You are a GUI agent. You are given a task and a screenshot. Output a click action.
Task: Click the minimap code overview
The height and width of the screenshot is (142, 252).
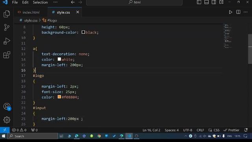[228, 36]
